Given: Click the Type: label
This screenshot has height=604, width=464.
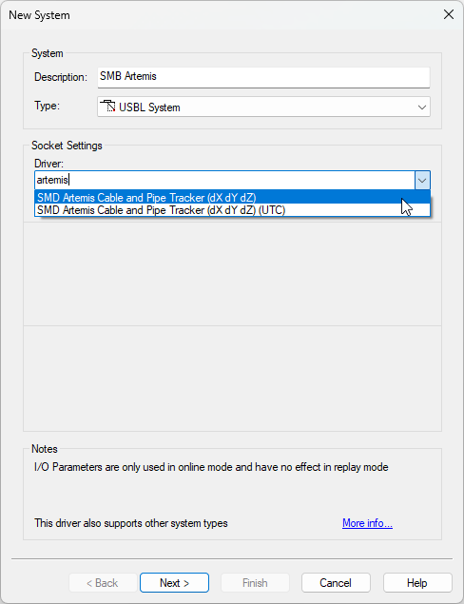Looking at the screenshot, I should click(47, 106).
